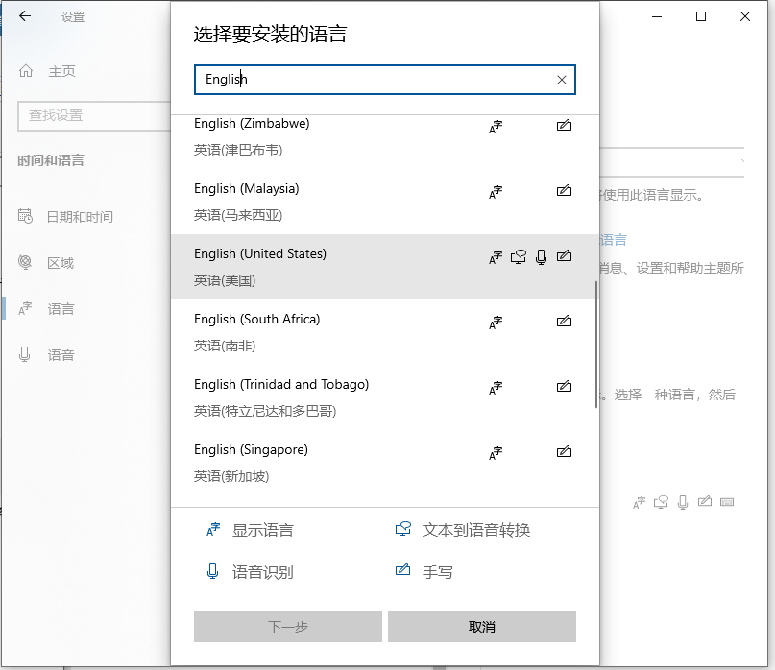Click the handwriting icon next to English (Singapore)
The width and height of the screenshot is (775, 670).
pyautogui.click(x=564, y=452)
